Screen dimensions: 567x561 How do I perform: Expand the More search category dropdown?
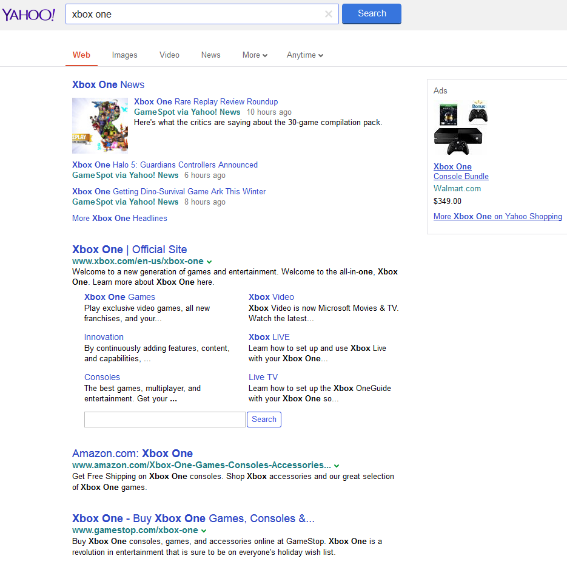point(255,55)
